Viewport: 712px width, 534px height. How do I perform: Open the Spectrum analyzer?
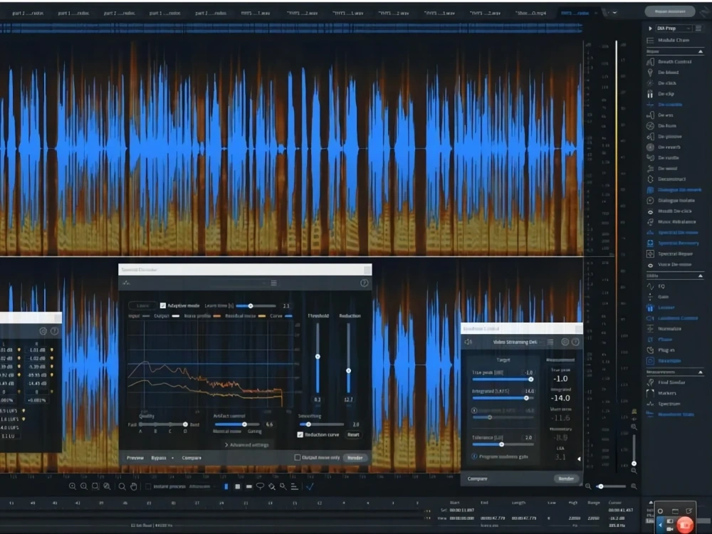(664, 404)
